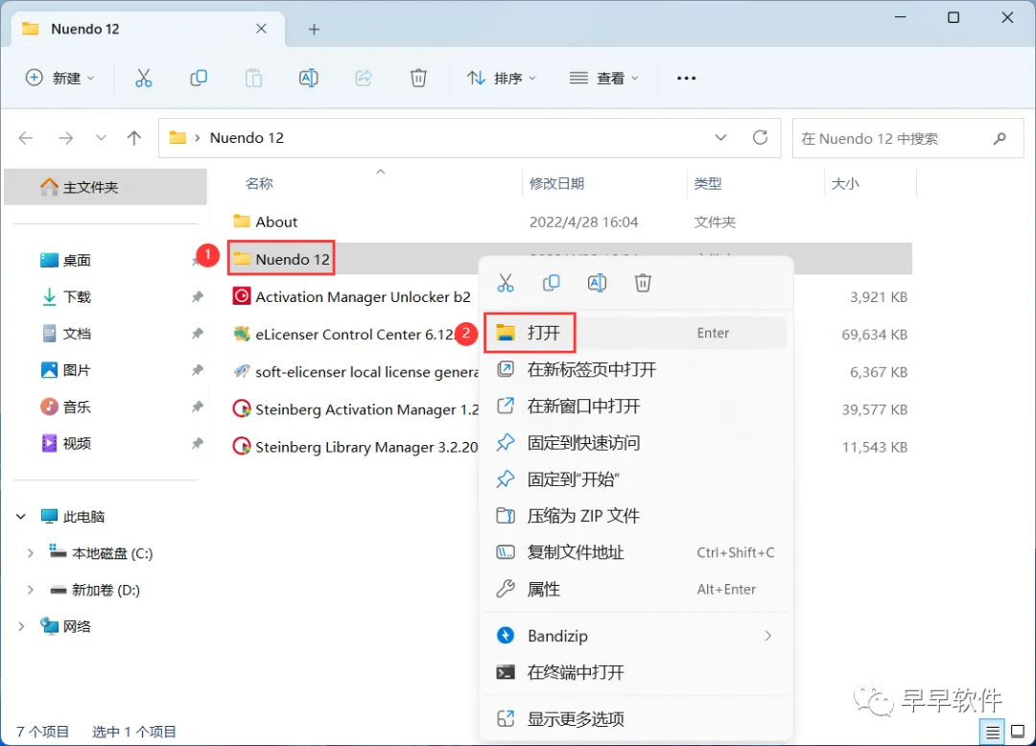Open the recent locations chevron dropdown
Image resolution: width=1036 pixels, height=746 pixels.
(101, 138)
